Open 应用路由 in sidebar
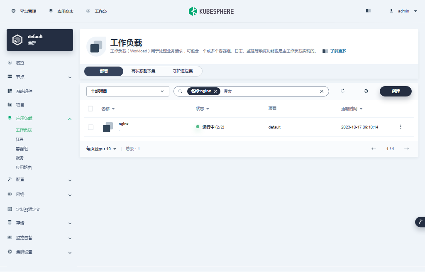The width and height of the screenshot is (425, 272). click(24, 167)
